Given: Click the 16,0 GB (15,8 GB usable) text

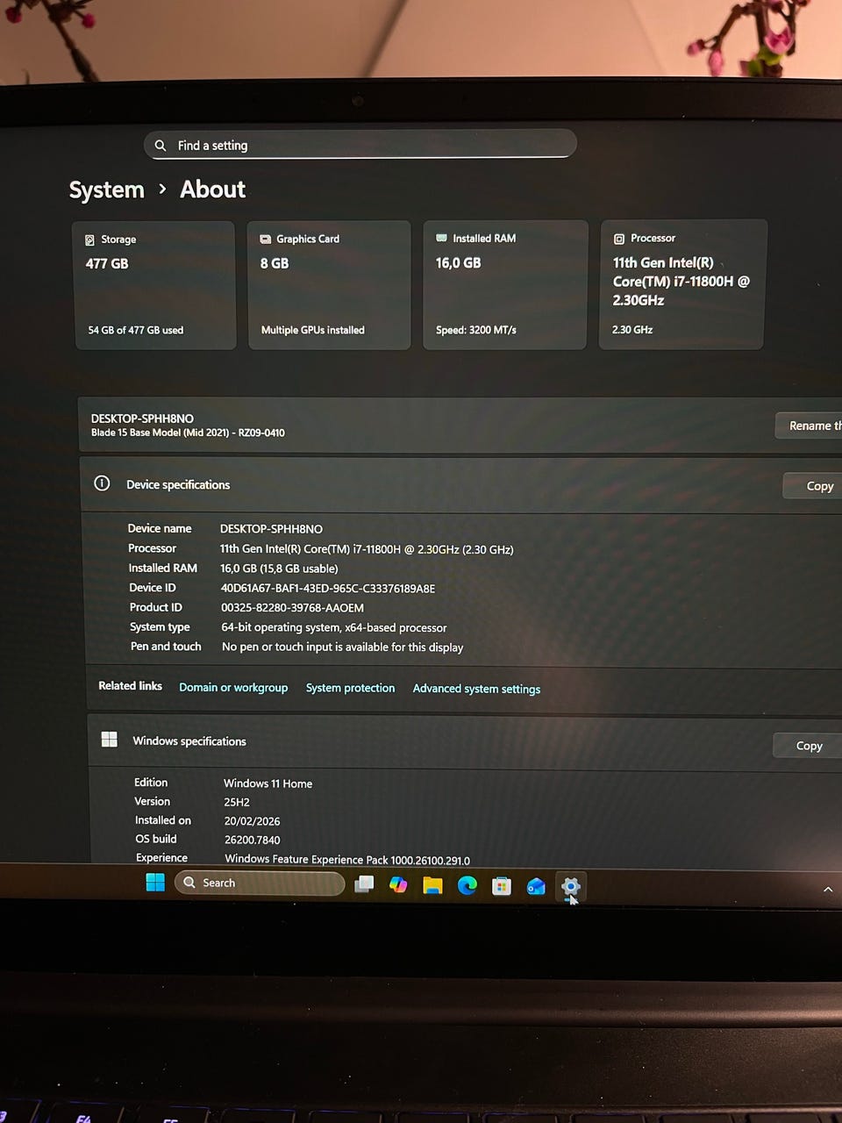Looking at the screenshot, I should [x=279, y=569].
